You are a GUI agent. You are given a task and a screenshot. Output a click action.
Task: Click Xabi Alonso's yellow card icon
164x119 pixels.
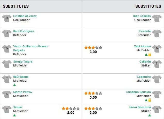(149, 54)
